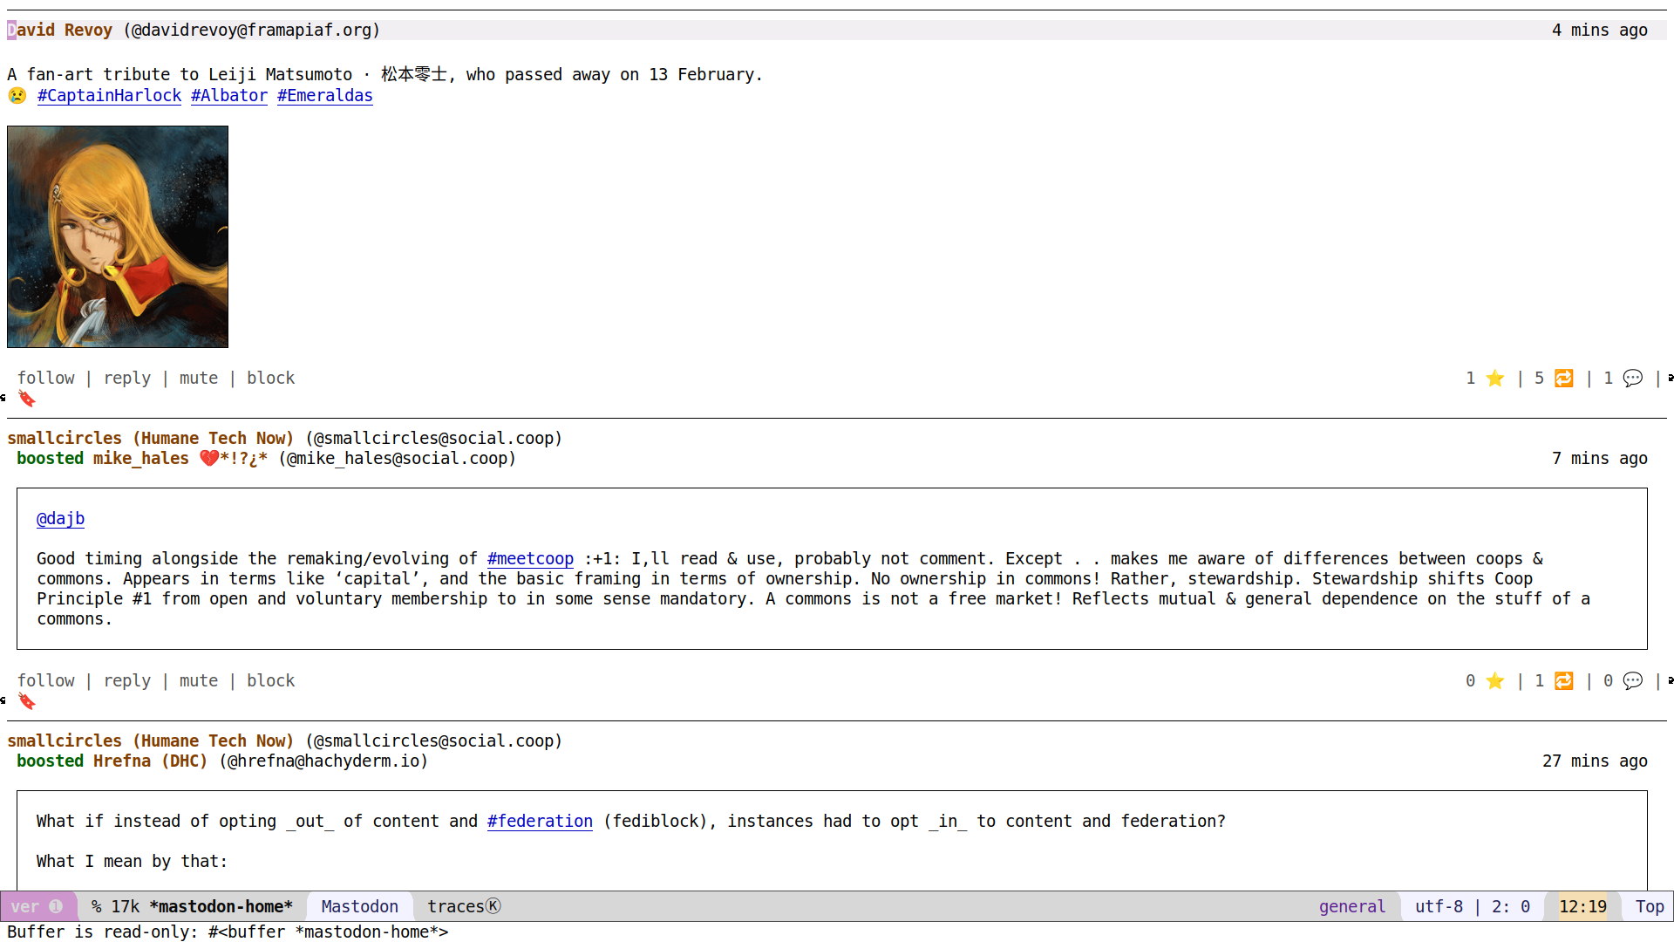Click the bookmark icon under the mike_hales post

pos(27,702)
